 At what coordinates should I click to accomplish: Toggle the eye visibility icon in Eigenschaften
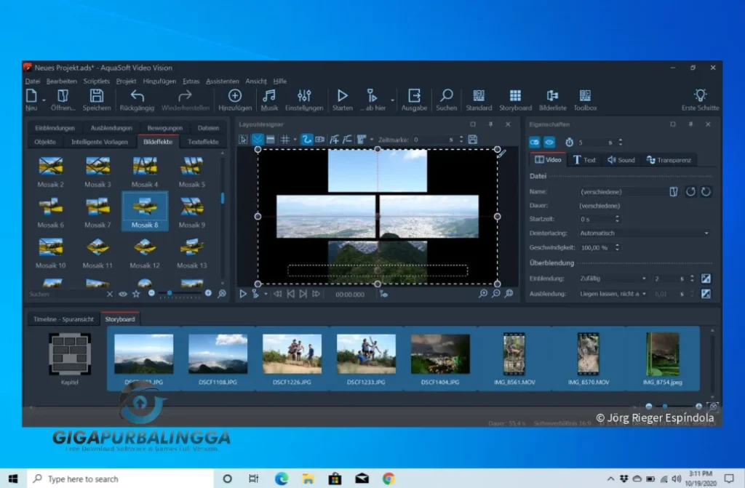(550, 143)
